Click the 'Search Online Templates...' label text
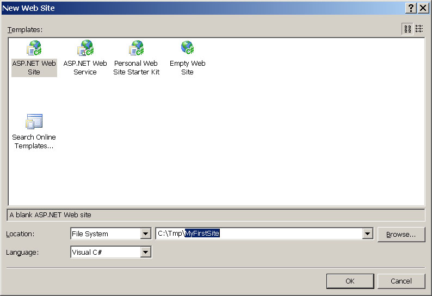Image resolution: width=432 pixels, height=296 pixels. pyautogui.click(x=34, y=141)
